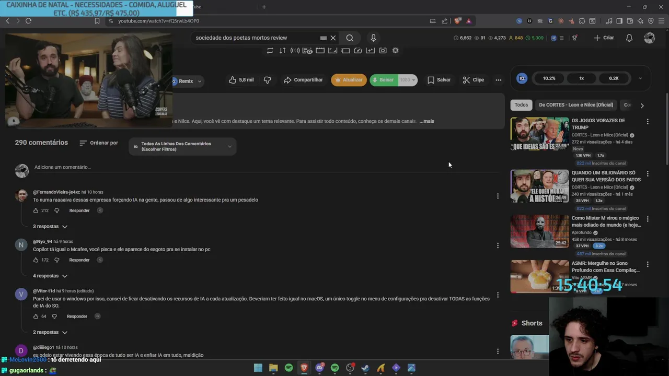Click the loop video toolbar icon
This screenshot has height=376, width=669.
pos(270,51)
